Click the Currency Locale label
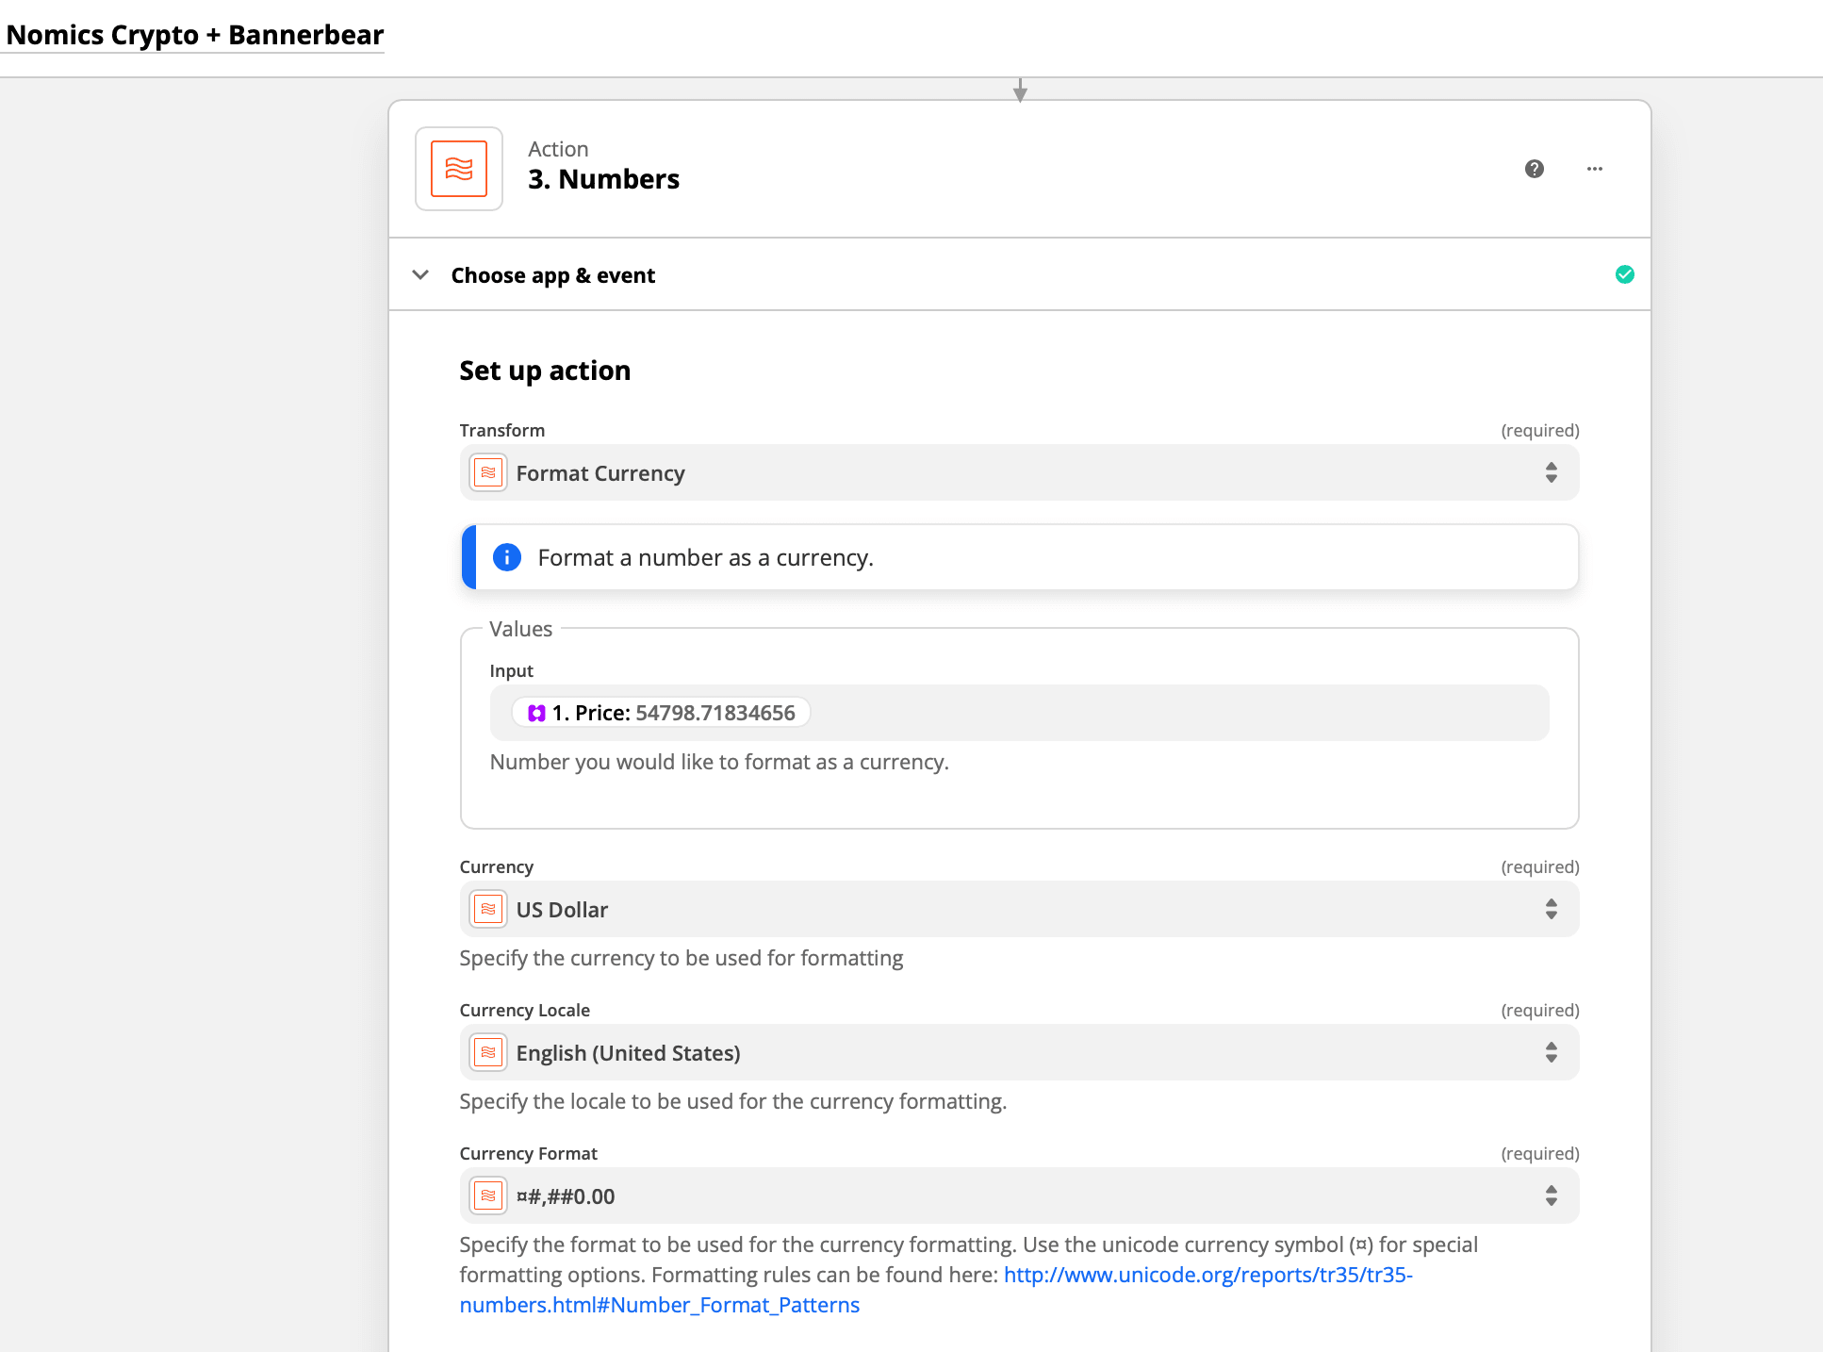This screenshot has height=1352, width=1823. tap(525, 1010)
